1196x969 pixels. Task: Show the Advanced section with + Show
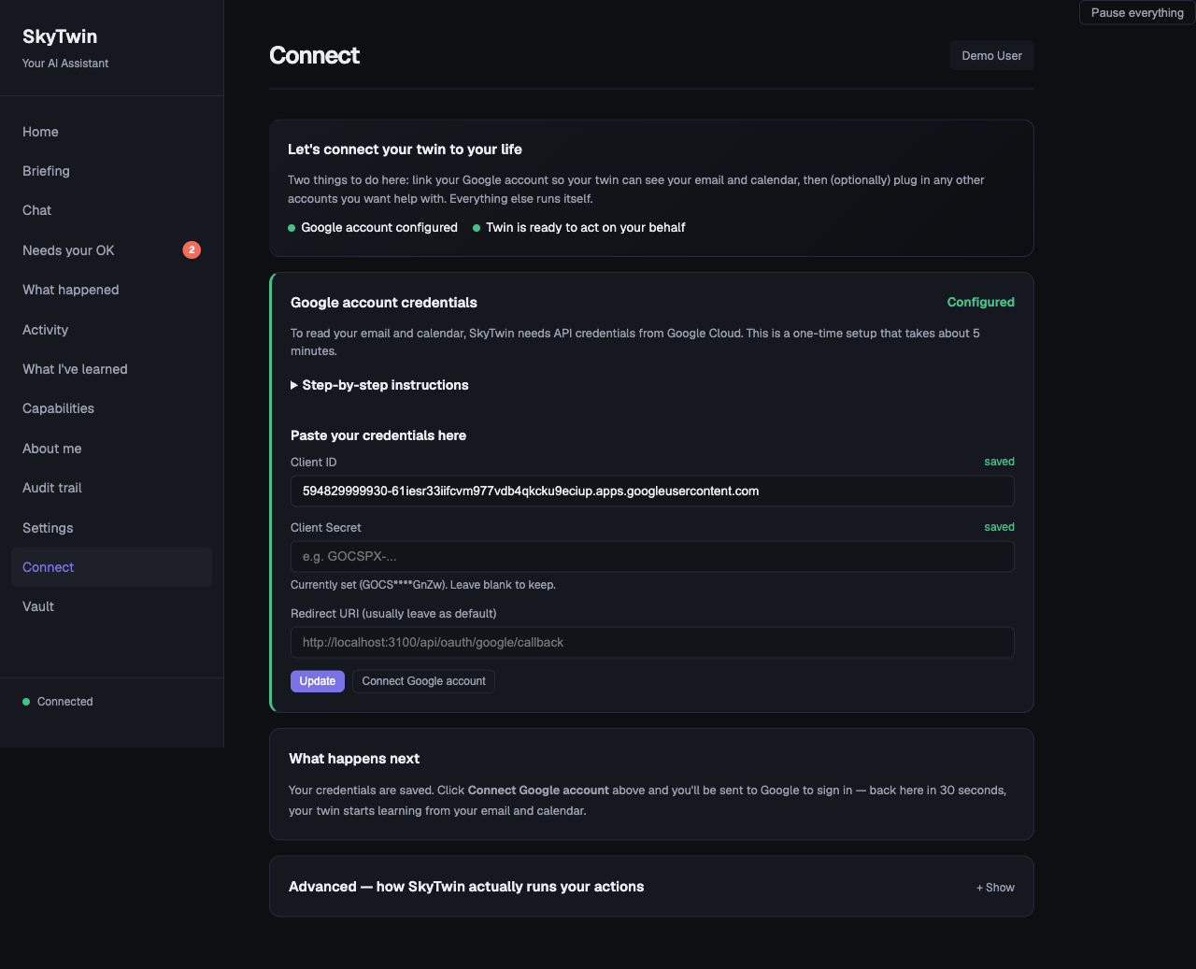tap(995, 888)
